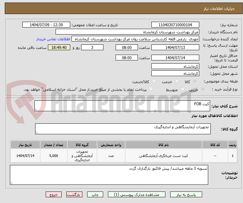
Task: Click the response deadline time field 08:00
Action: point(127,47)
